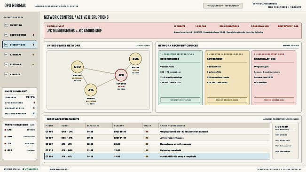Image resolution: width=306 pixels, height=172 pixels.
Task: Click the Aircraft At Risk row
Action: point(20,108)
